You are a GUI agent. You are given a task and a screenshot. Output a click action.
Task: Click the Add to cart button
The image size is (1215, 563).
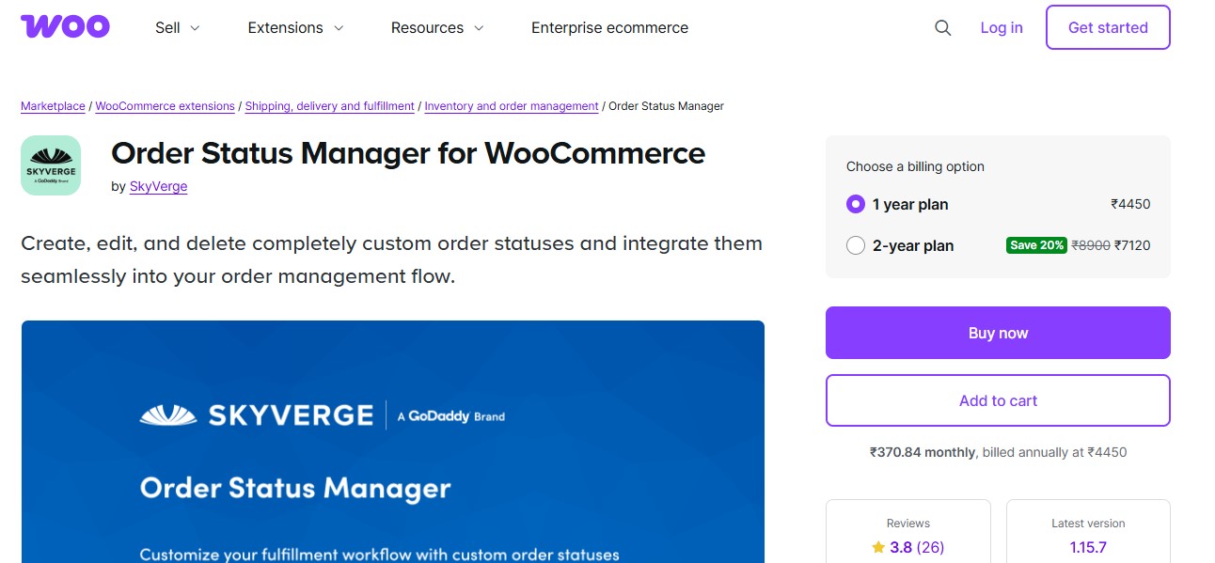tap(998, 399)
